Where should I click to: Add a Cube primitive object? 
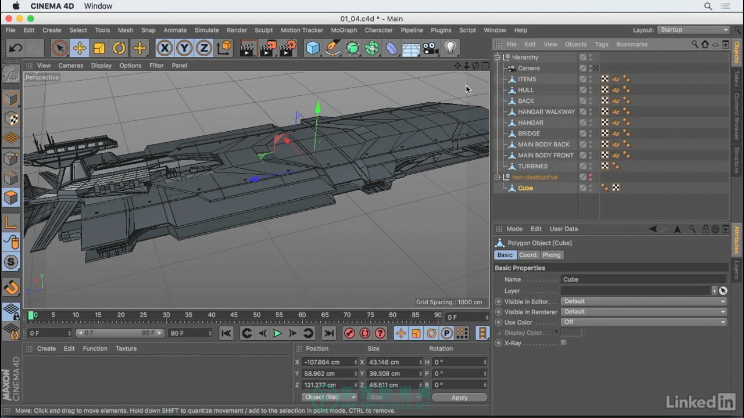click(313, 48)
